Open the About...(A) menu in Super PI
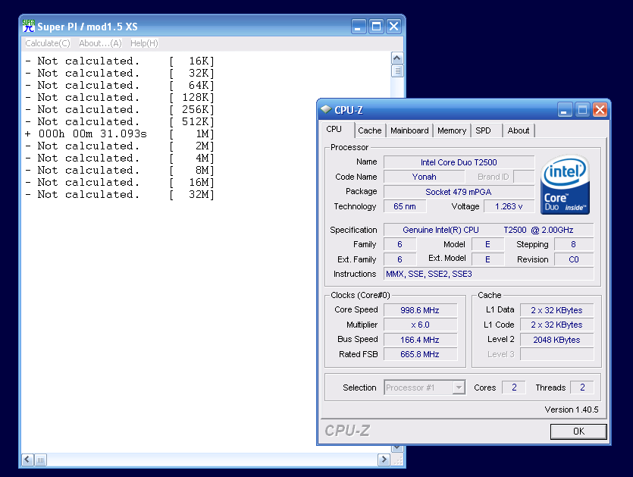 (x=100, y=43)
